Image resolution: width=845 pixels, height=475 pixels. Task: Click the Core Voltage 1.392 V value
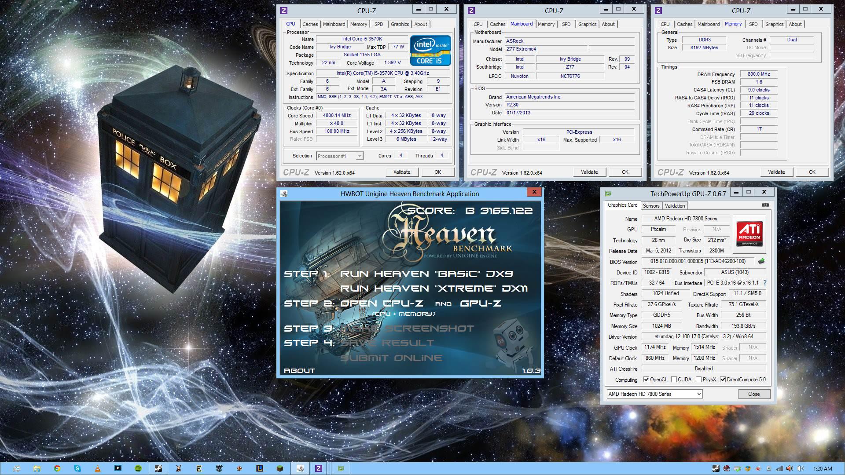392,63
